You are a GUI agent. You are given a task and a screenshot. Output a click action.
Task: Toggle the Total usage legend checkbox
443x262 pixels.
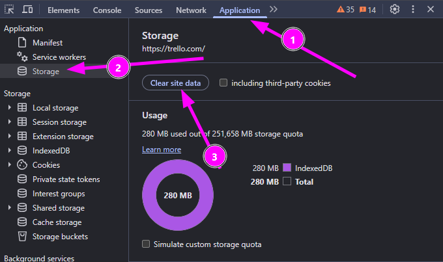[287, 181]
